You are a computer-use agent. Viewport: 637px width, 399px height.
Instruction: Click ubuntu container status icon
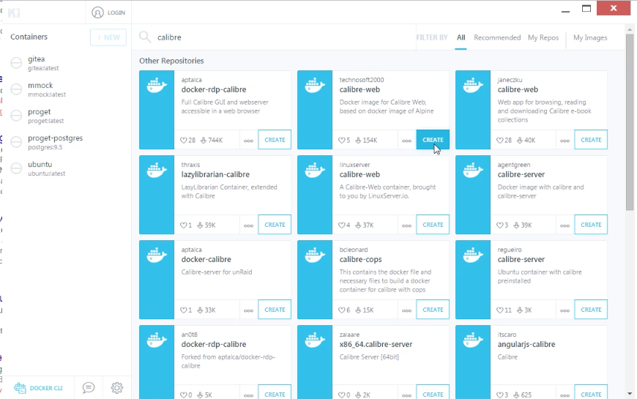(x=16, y=168)
